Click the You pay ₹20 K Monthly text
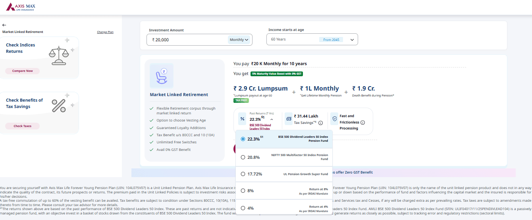The height and width of the screenshot is (220, 532). [270, 64]
